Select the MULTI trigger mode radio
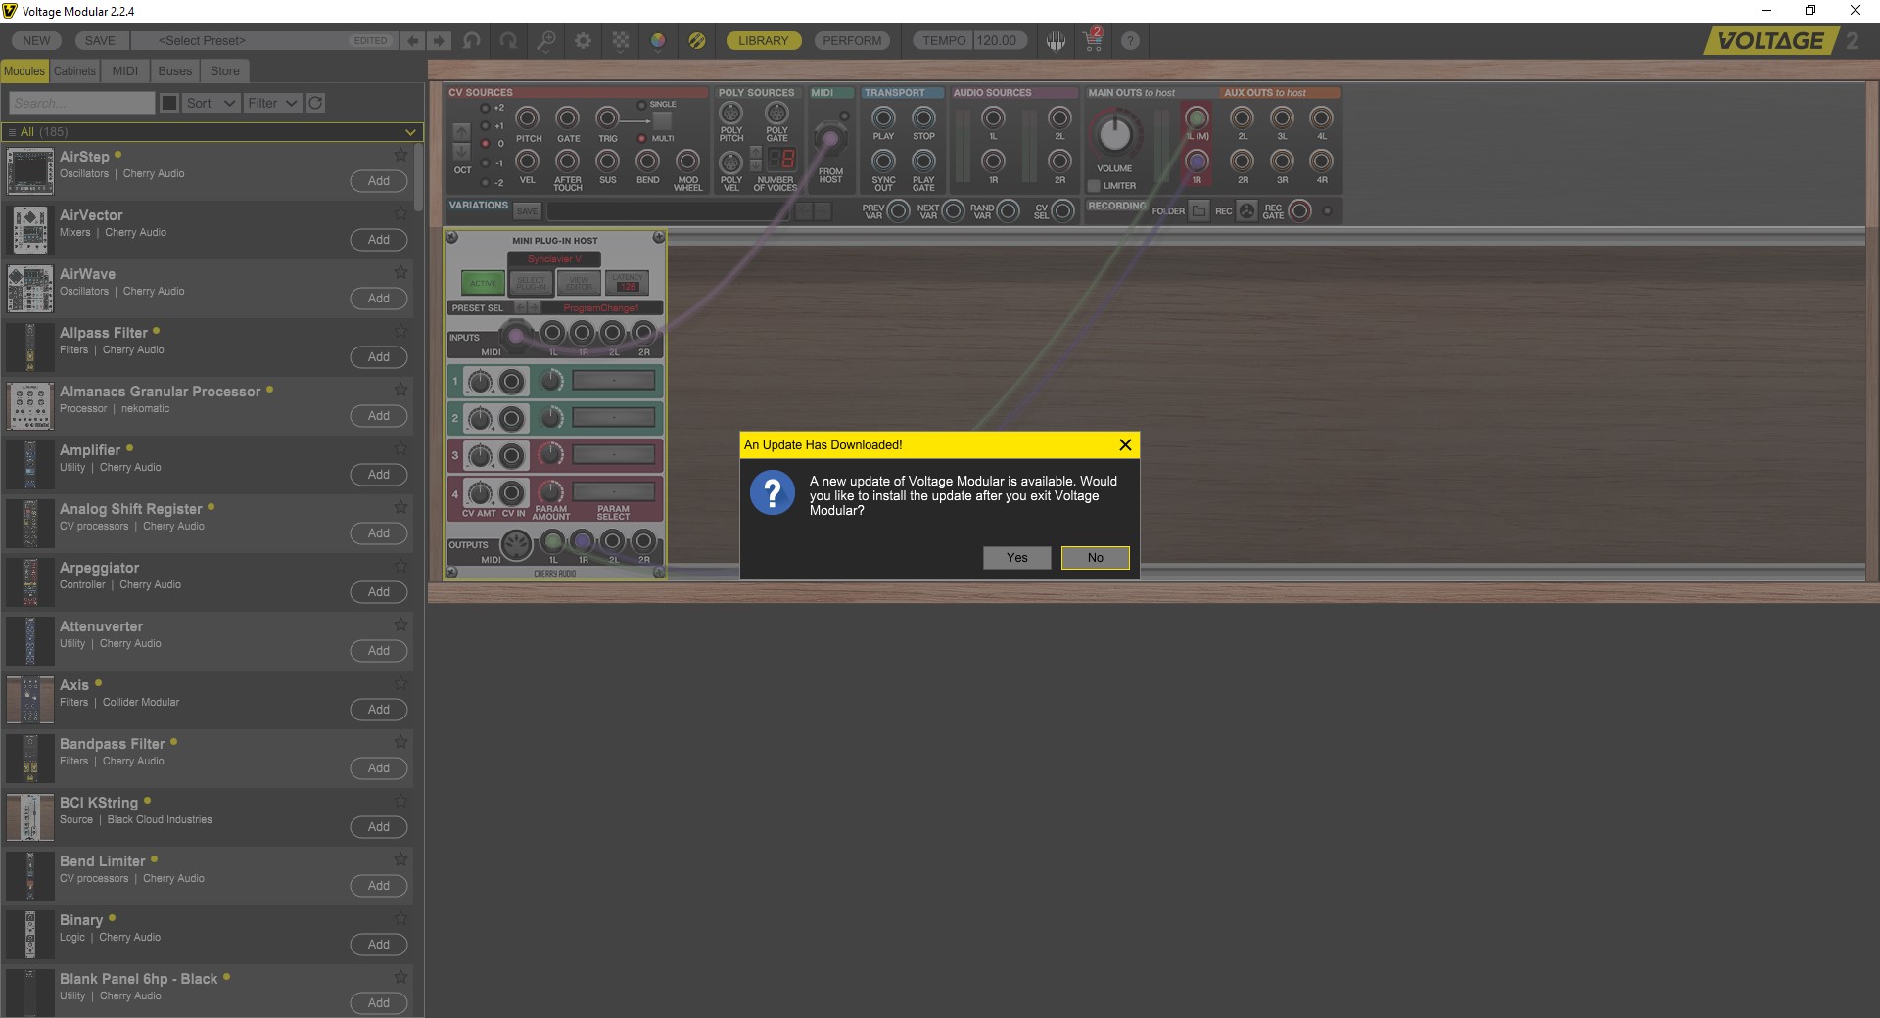This screenshot has width=1880, height=1018. 641,138
